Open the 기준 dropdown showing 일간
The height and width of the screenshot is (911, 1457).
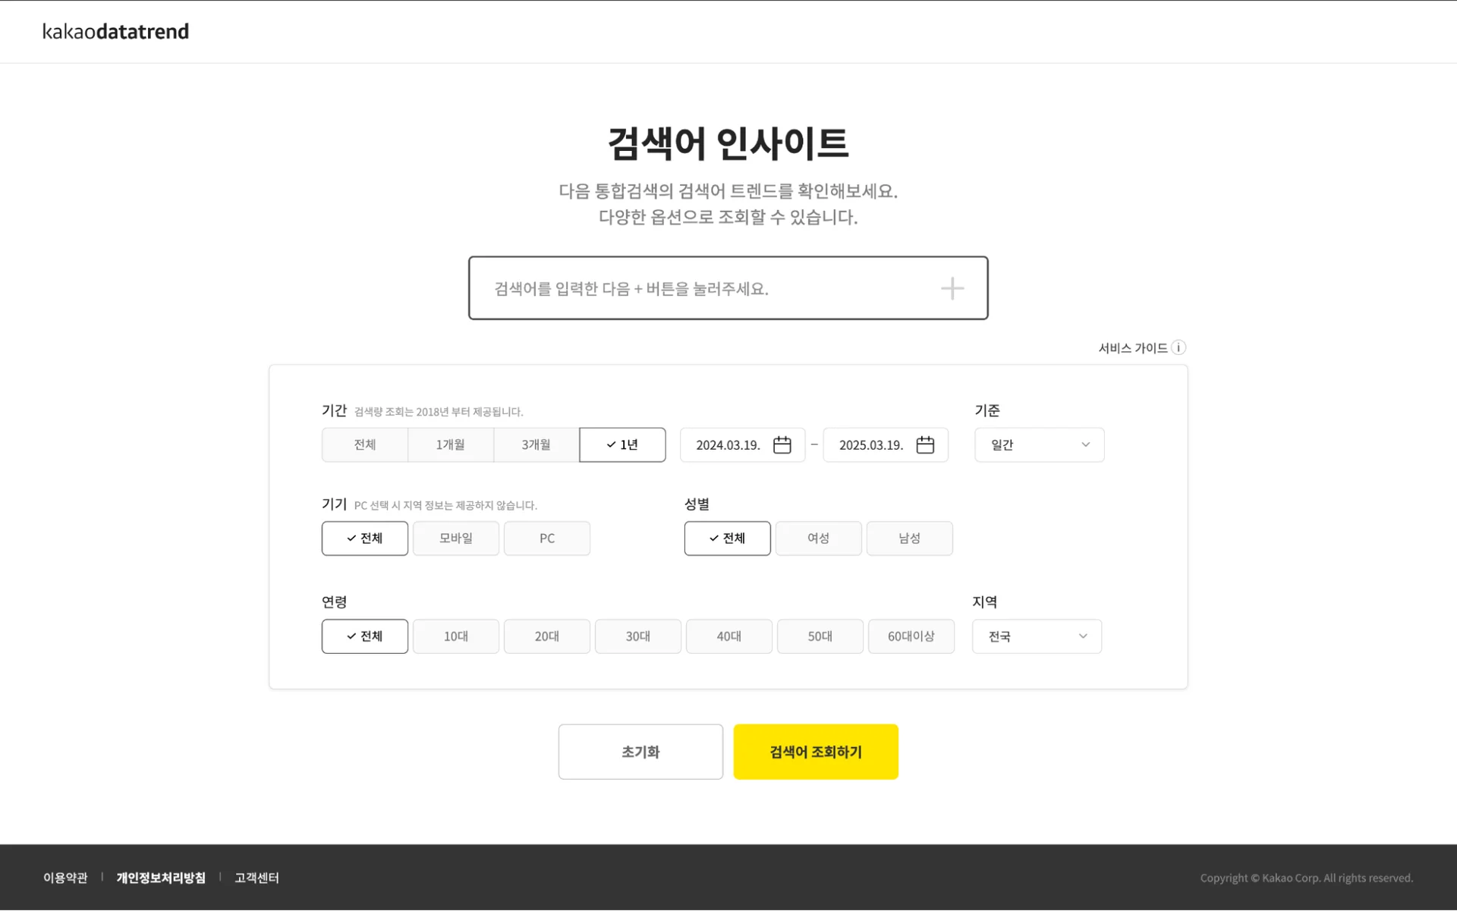pos(1038,445)
